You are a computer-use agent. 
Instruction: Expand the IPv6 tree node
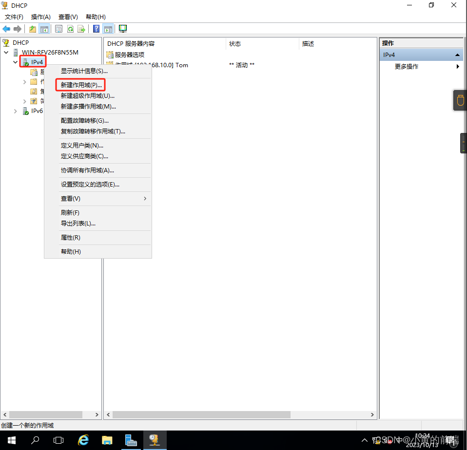15,111
